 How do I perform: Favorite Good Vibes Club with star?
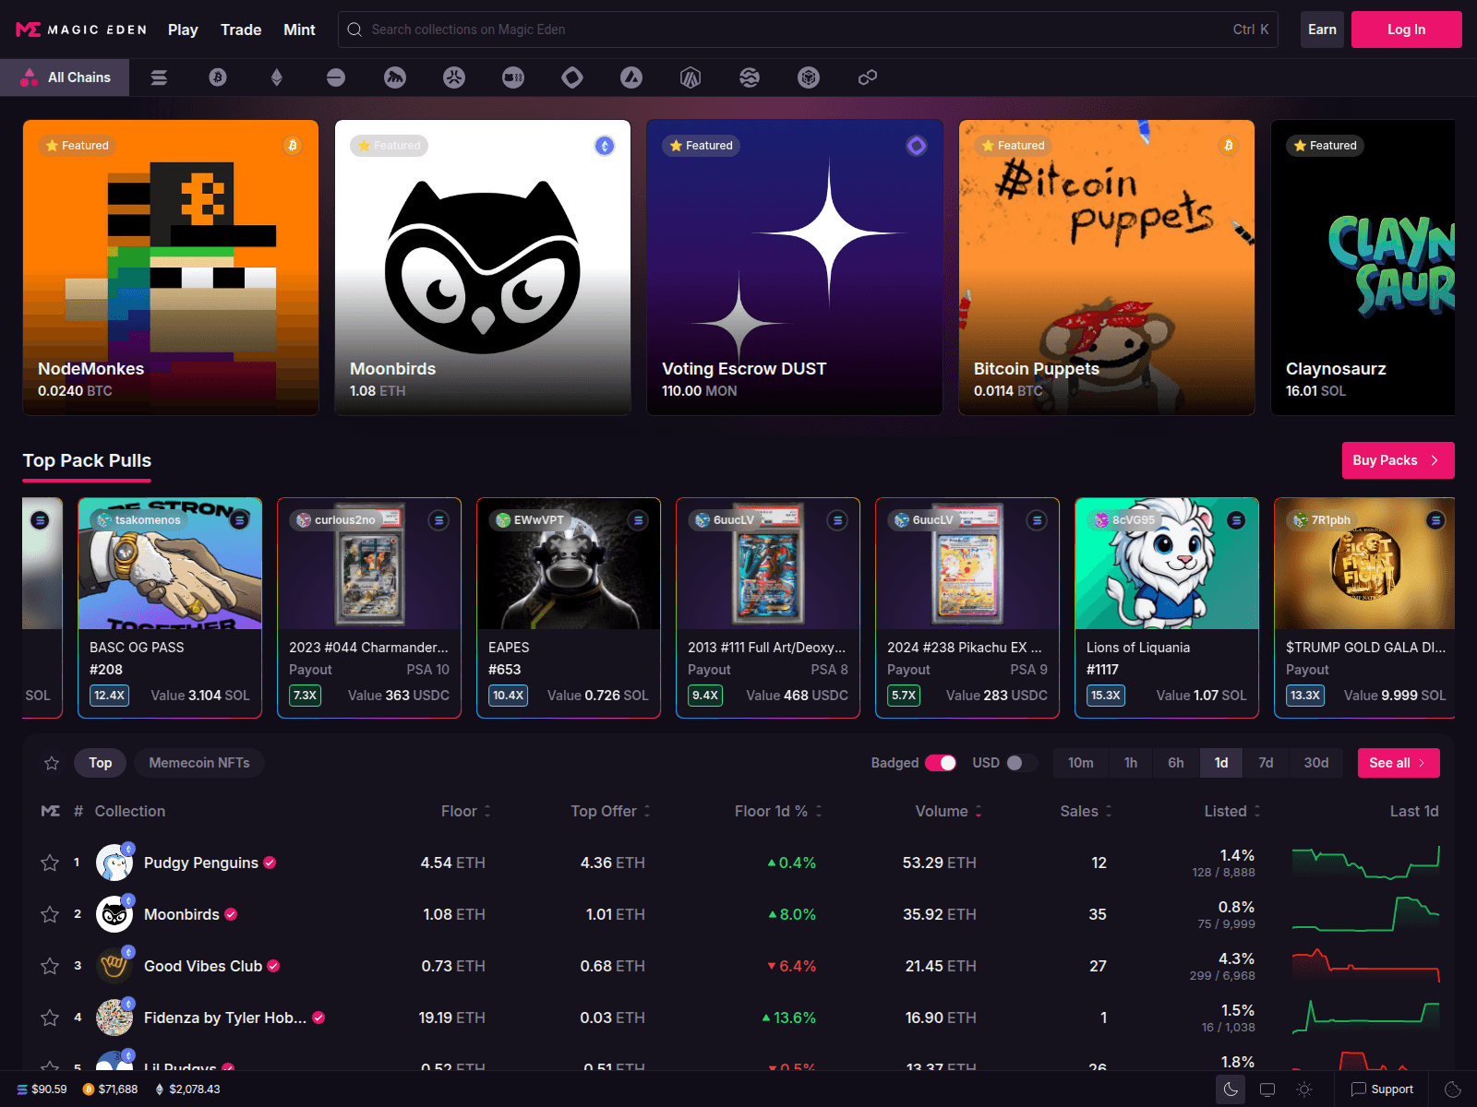pyautogui.click(x=50, y=966)
